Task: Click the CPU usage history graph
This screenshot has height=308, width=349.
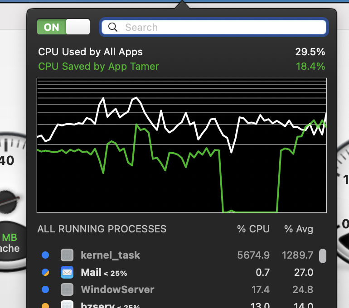Action: (181, 145)
